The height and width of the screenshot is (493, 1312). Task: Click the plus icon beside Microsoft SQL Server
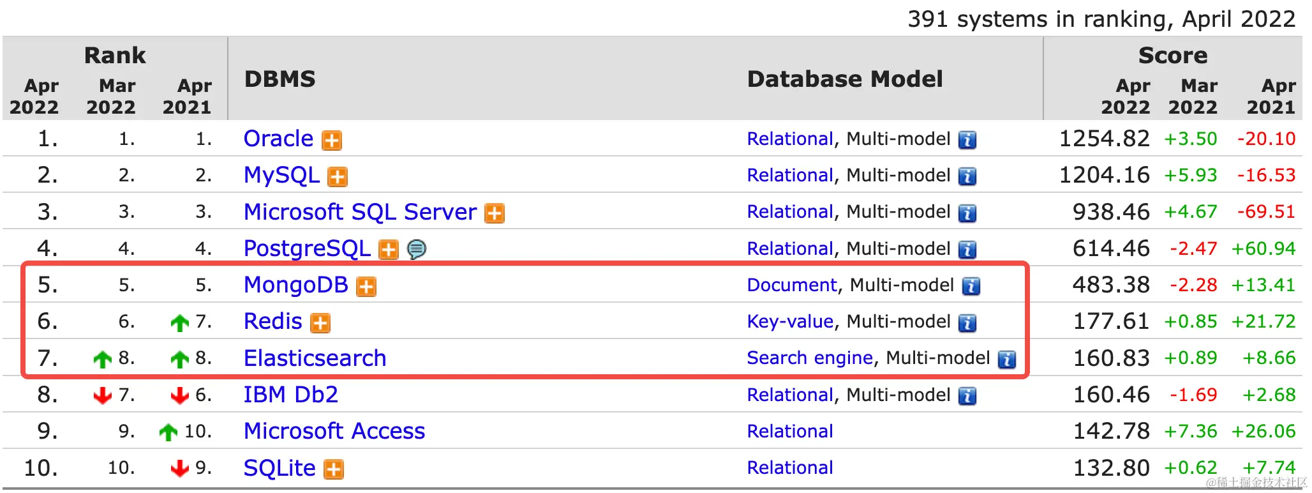coord(495,213)
